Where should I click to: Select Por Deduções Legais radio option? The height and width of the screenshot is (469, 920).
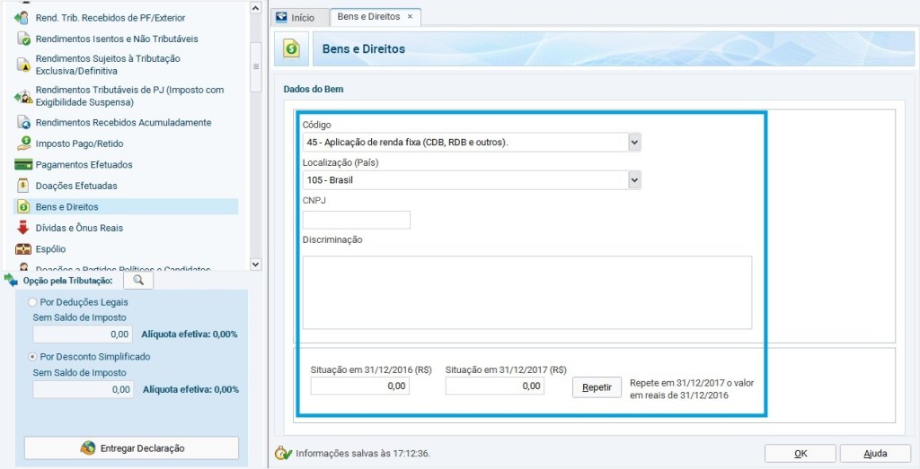click(x=33, y=302)
